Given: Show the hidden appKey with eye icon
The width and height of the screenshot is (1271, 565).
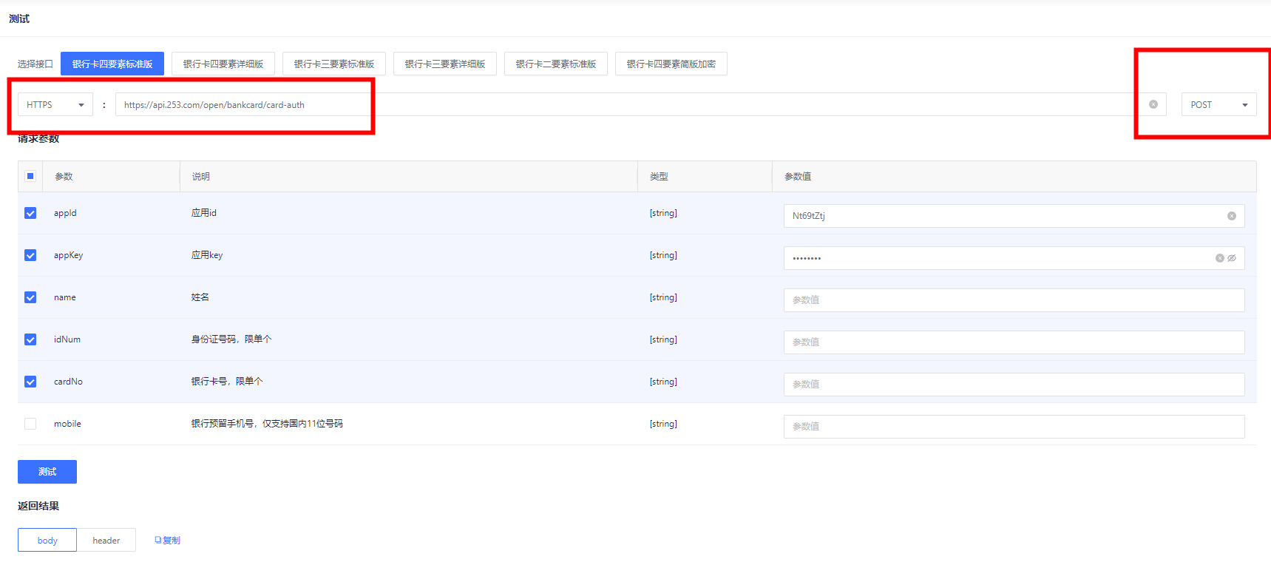Looking at the screenshot, I should (x=1232, y=258).
